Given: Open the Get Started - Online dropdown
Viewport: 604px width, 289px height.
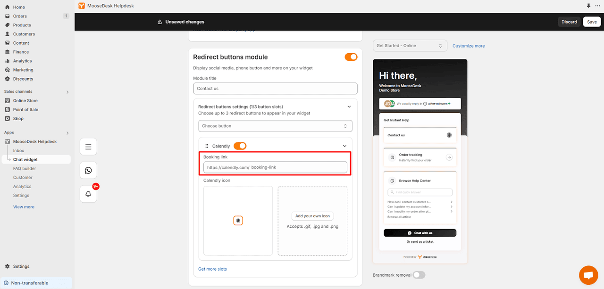Looking at the screenshot, I should pyautogui.click(x=410, y=46).
